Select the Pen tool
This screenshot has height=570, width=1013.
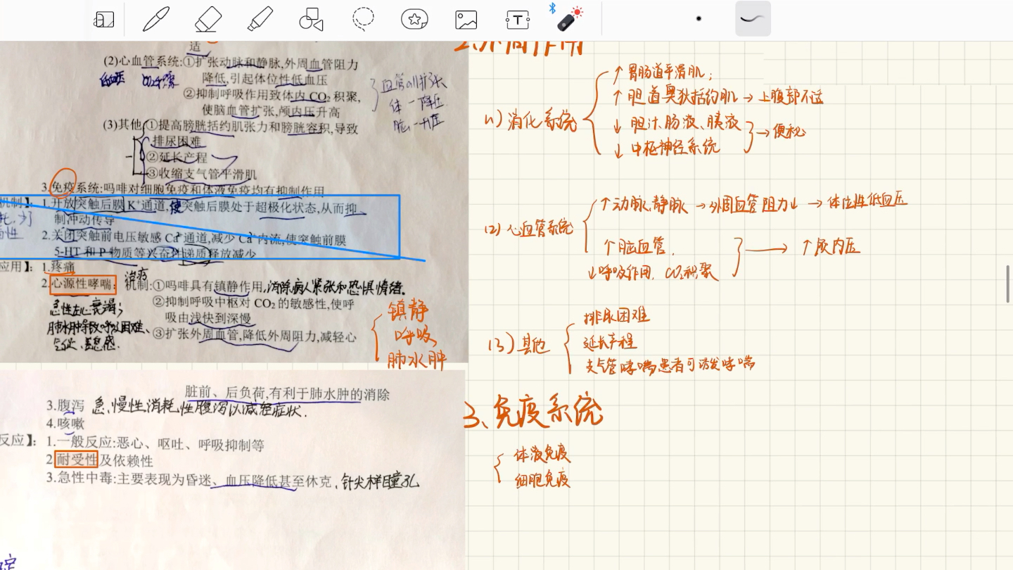(156, 19)
